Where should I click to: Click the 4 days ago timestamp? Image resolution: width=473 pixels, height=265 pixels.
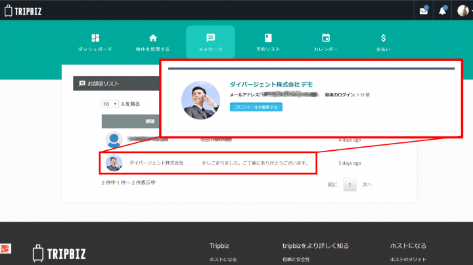tap(349, 140)
